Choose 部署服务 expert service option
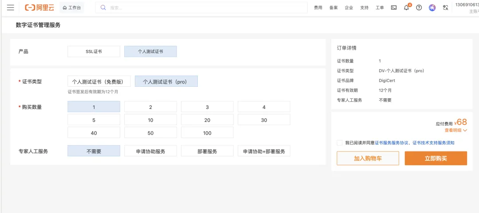 pos(207,151)
